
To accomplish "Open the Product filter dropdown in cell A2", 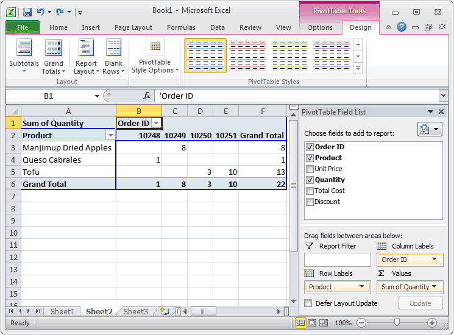I will coord(110,135).
